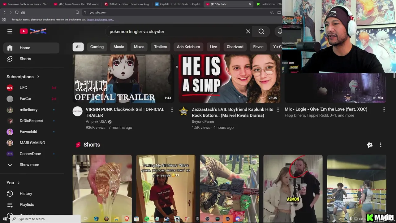Open options menu for Mix - Logie
This screenshot has height=223, width=396.
pos(384,110)
